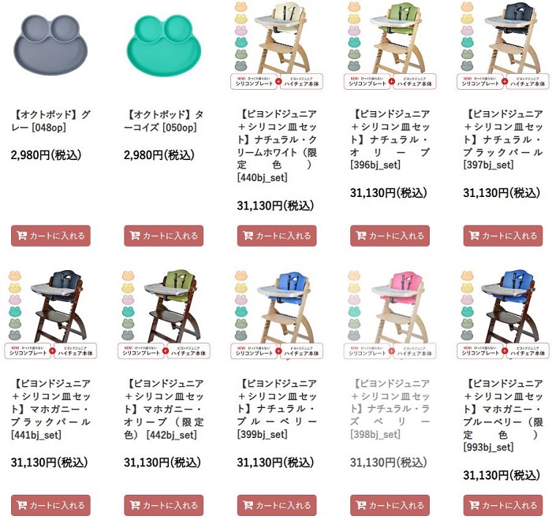Add 398bj_set raspberry set to cart
This screenshot has height=527, width=552.
390,505
